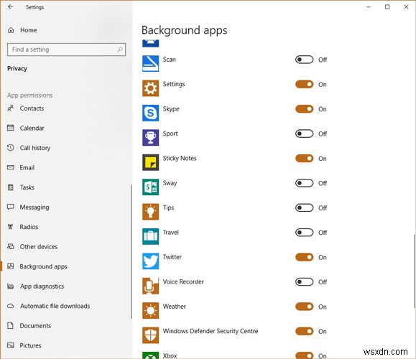Open the Background apps sidebar item

click(66, 266)
